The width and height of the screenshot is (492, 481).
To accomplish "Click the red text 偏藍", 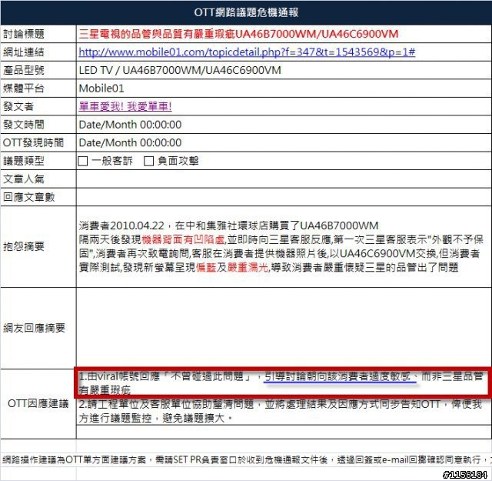I will (206, 267).
